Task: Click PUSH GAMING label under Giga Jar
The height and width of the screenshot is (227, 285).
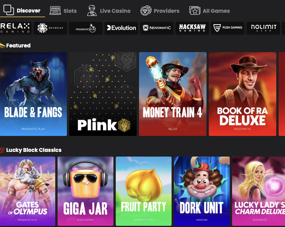Action: click(x=85, y=220)
